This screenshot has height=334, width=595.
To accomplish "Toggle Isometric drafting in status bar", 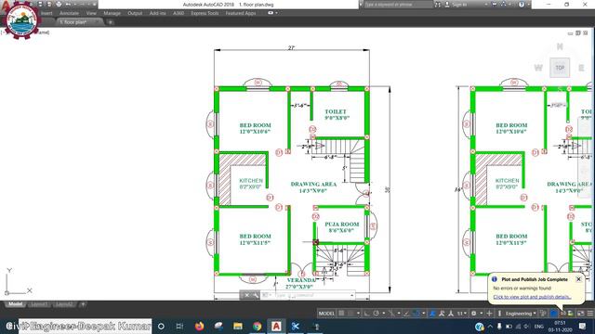I will [x=391, y=314].
